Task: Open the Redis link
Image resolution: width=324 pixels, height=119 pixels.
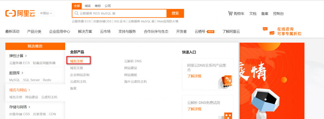Action: point(47,80)
